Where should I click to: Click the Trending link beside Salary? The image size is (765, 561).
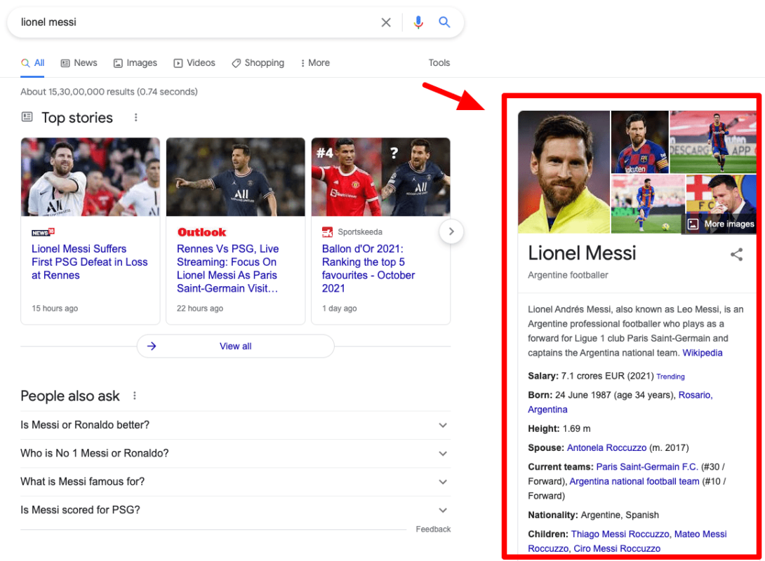click(x=670, y=377)
